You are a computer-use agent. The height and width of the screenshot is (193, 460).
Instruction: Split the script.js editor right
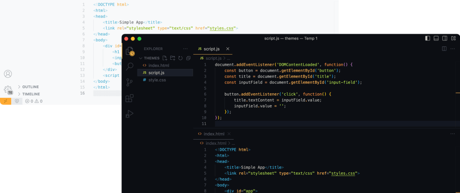click(444, 49)
